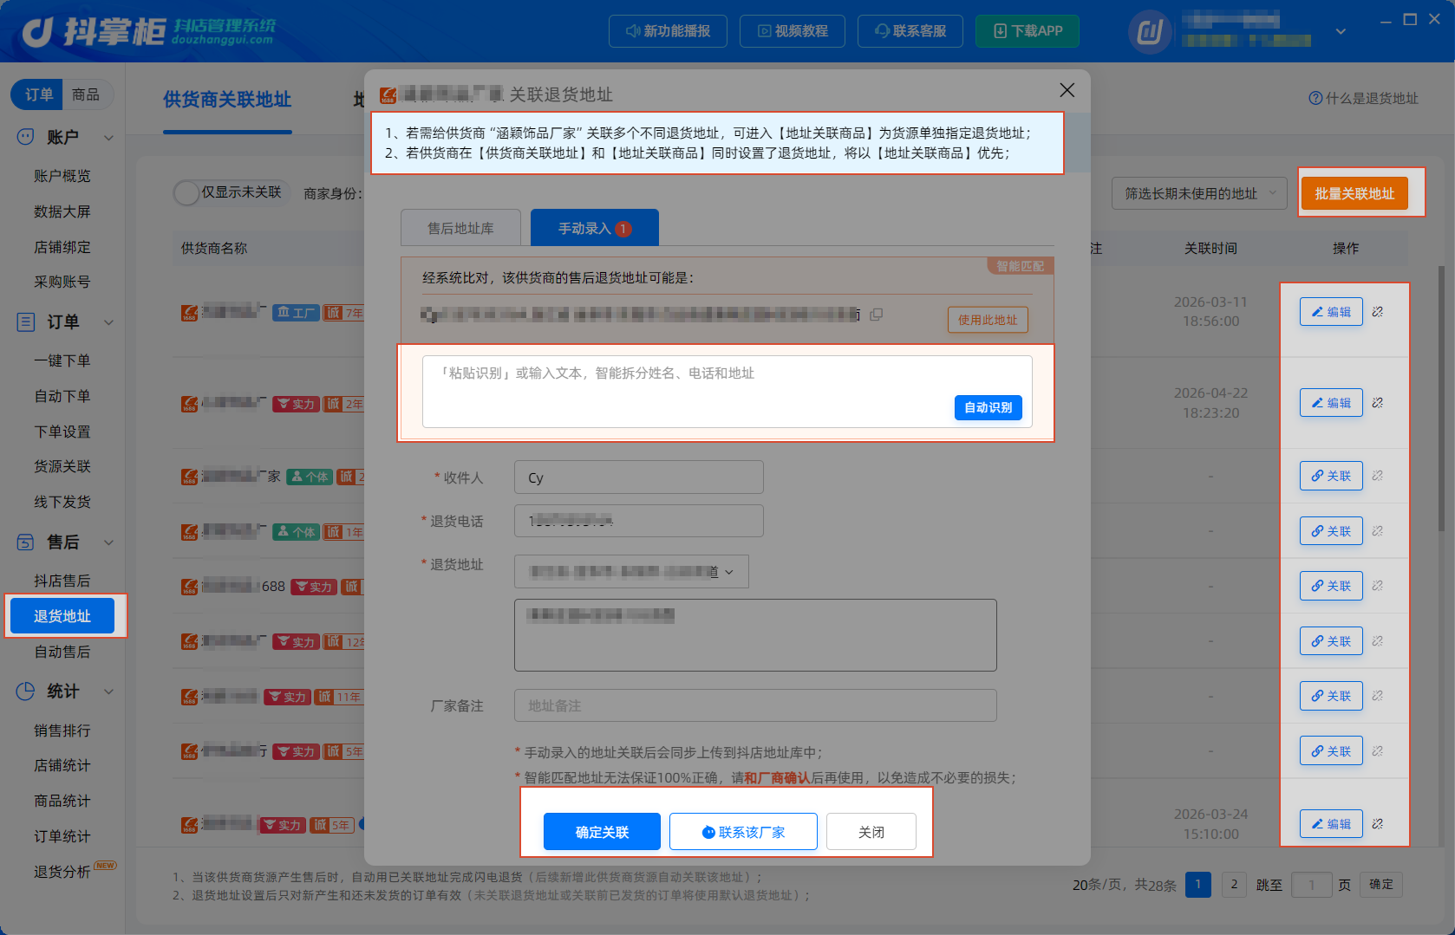
Task: Click 联系该厂家 button
Action: pos(743,832)
